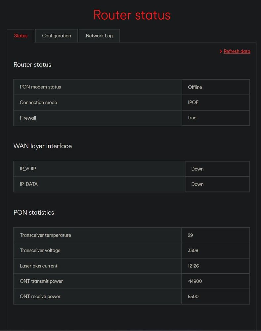Click the Router status page title
The width and height of the screenshot is (261, 331).
pos(132,15)
